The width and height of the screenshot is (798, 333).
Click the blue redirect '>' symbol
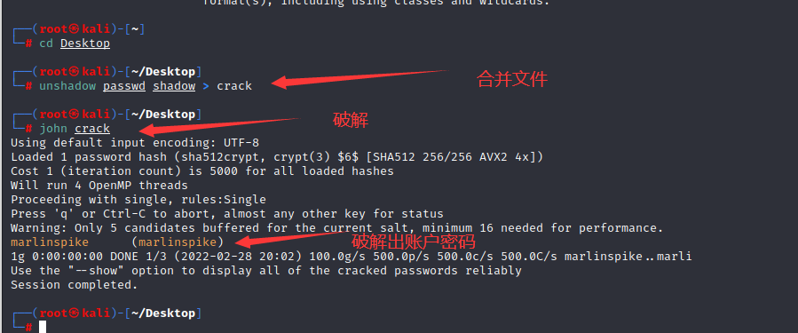(x=206, y=86)
